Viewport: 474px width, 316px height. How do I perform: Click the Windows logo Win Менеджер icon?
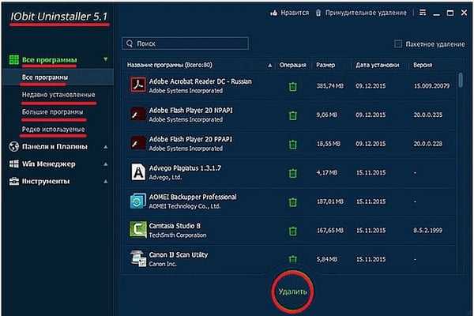pos(14,164)
